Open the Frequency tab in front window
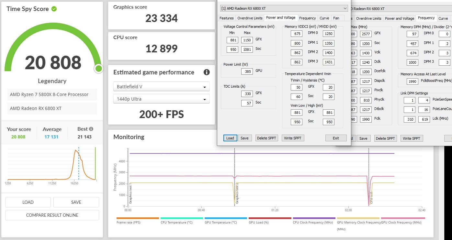 307,18
